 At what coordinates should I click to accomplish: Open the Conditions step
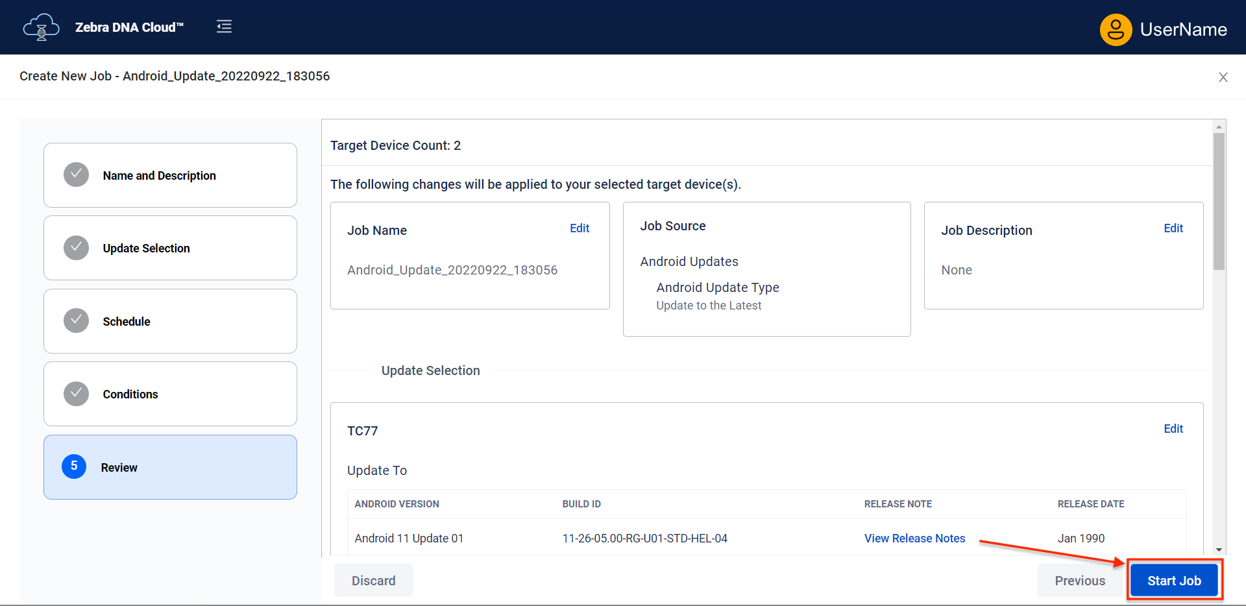(x=170, y=394)
